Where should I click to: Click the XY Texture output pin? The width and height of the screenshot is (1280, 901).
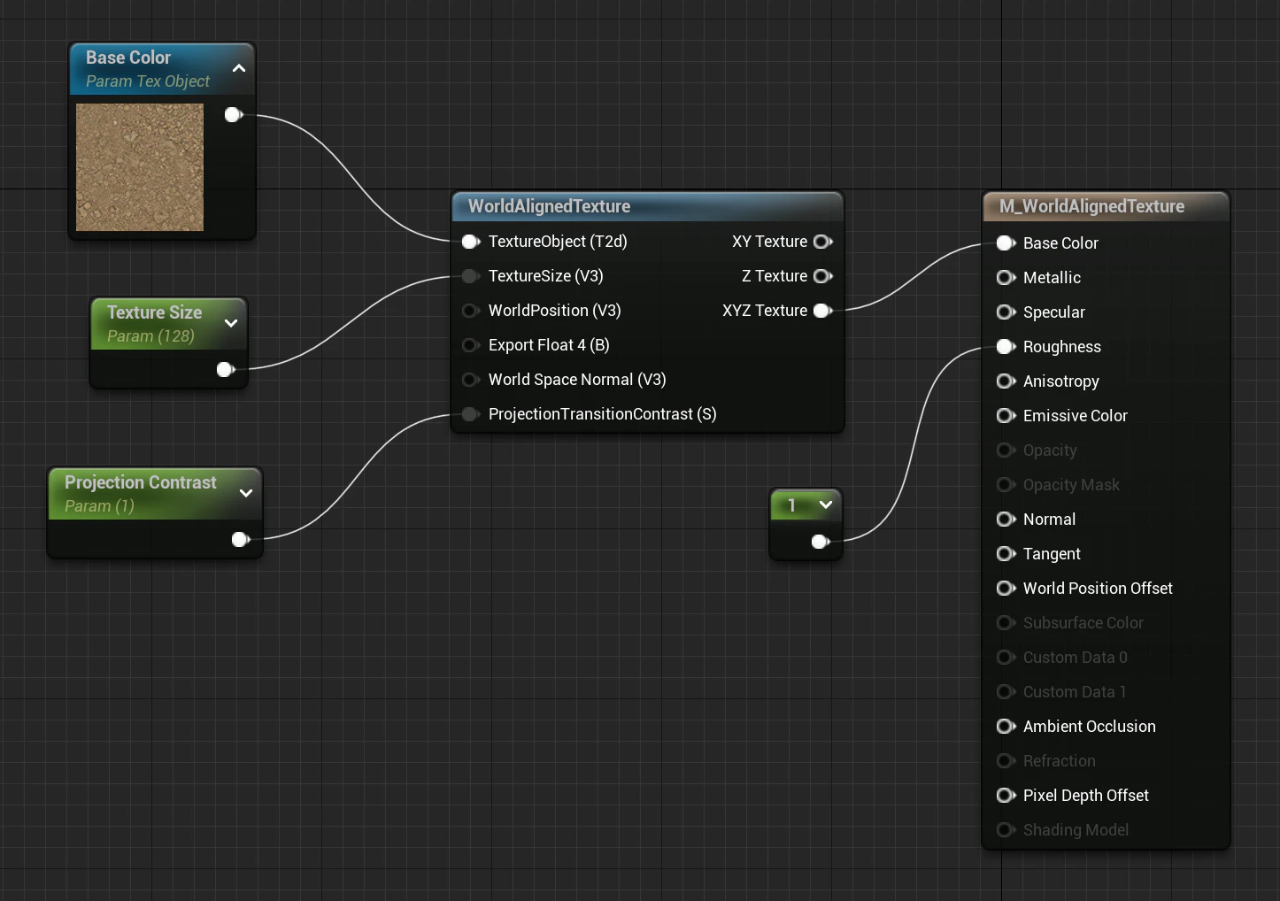[823, 242]
